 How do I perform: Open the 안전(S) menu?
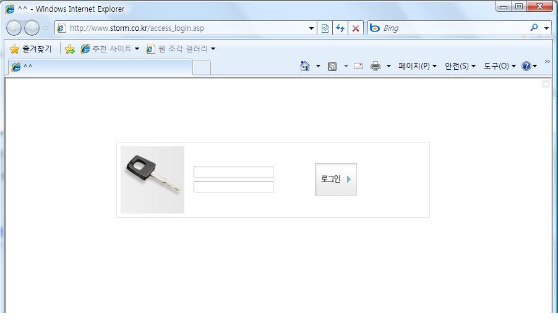coord(460,66)
